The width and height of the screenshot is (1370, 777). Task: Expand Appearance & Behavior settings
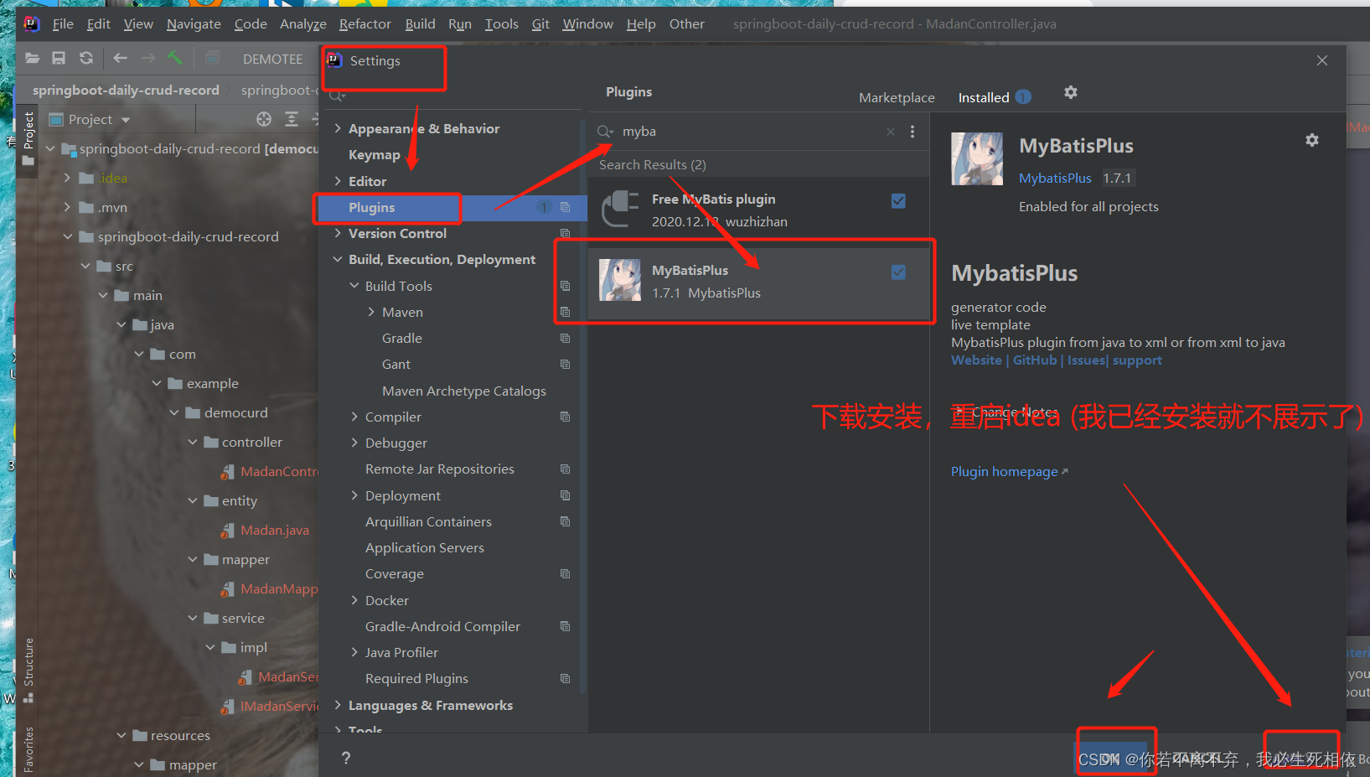coord(338,128)
